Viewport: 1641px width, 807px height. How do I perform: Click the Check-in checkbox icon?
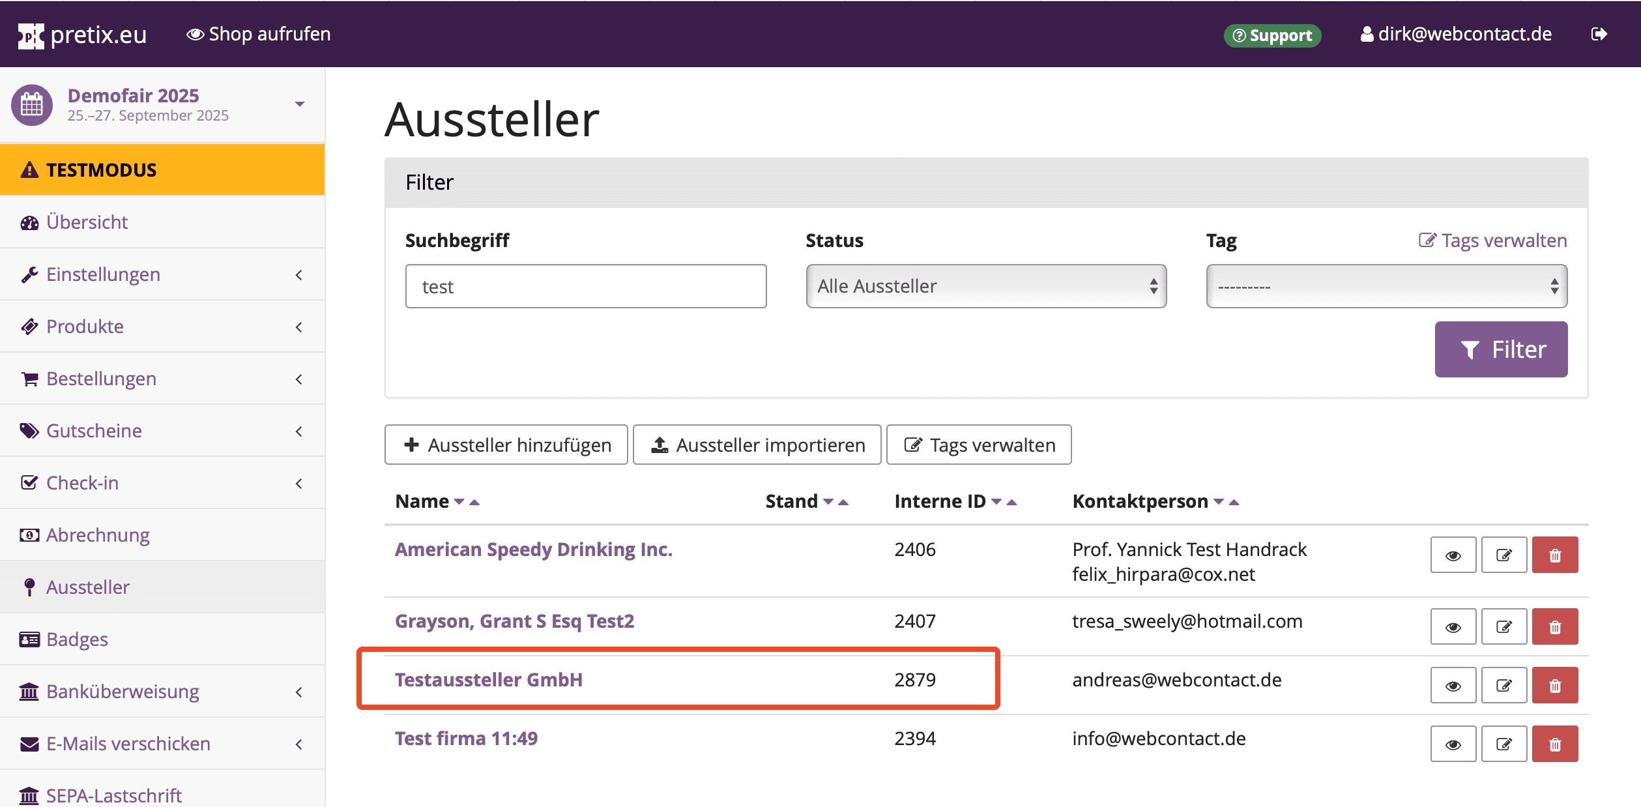29,482
